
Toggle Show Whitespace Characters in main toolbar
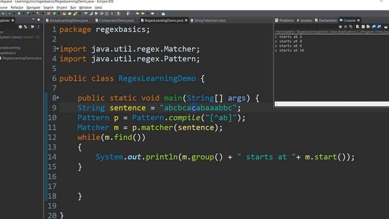coord(112,13)
